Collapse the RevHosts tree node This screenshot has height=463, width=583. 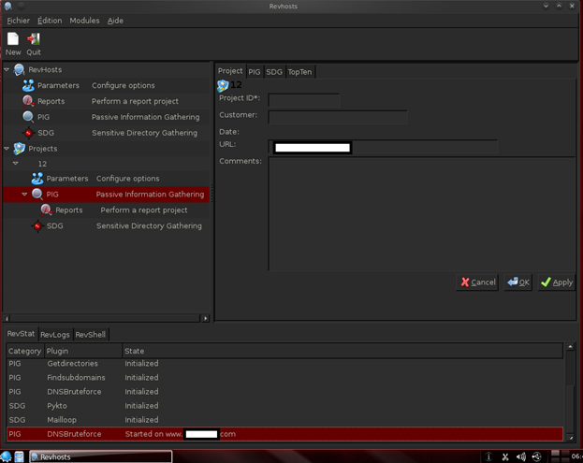(x=7, y=70)
